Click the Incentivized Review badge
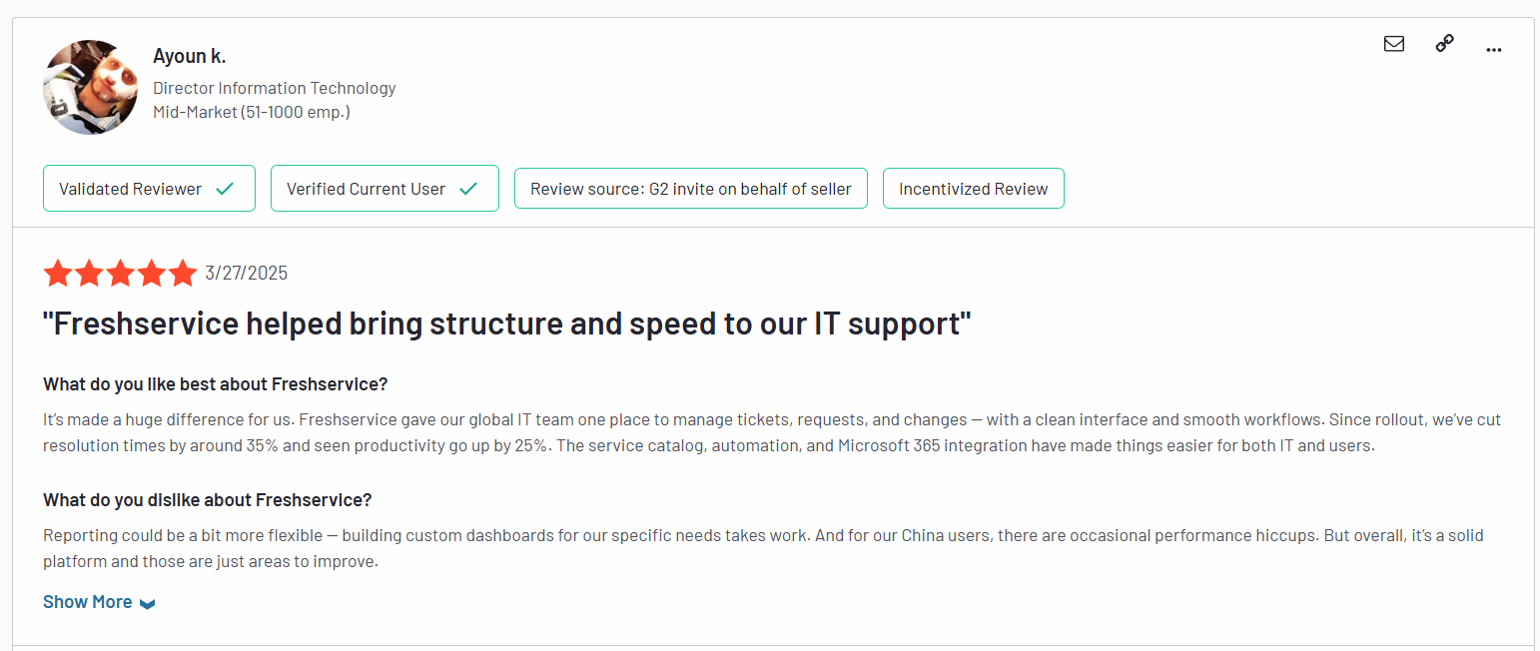1540x651 pixels. [973, 189]
